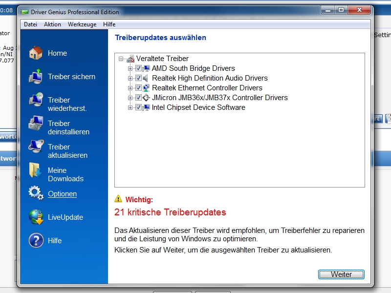Click the Treiber sichern backup icon
The width and height of the screenshot is (391, 293).
click(x=36, y=76)
